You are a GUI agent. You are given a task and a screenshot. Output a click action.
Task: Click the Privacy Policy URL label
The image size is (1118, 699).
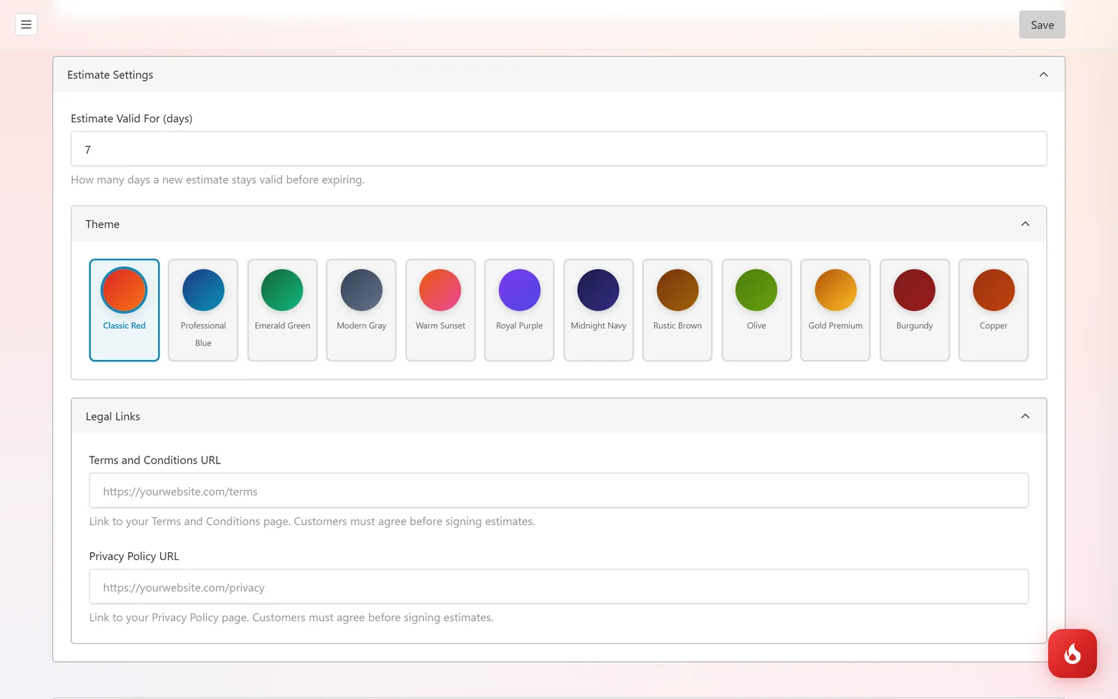click(134, 556)
